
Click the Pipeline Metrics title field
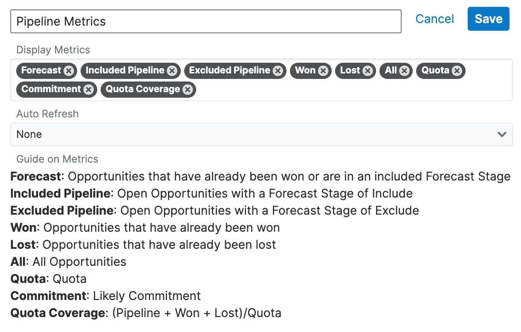click(x=206, y=21)
